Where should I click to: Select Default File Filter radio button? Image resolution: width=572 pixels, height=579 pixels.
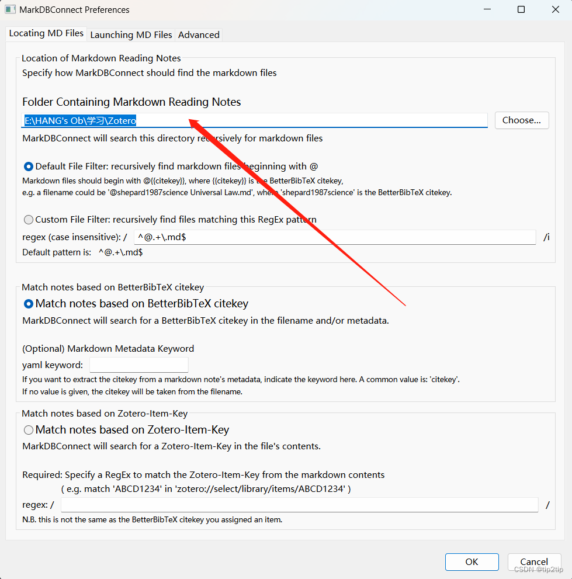pos(29,167)
